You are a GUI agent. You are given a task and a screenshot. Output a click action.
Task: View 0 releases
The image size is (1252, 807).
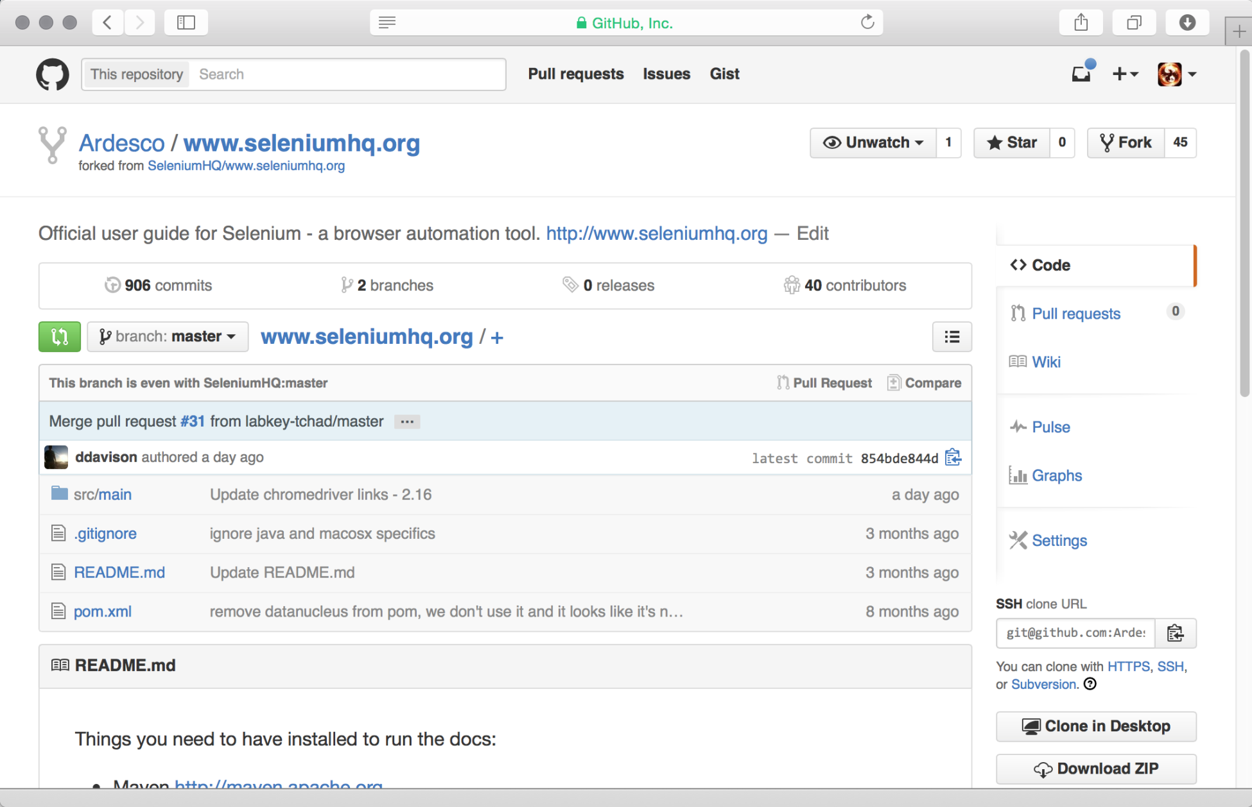pyautogui.click(x=609, y=285)
